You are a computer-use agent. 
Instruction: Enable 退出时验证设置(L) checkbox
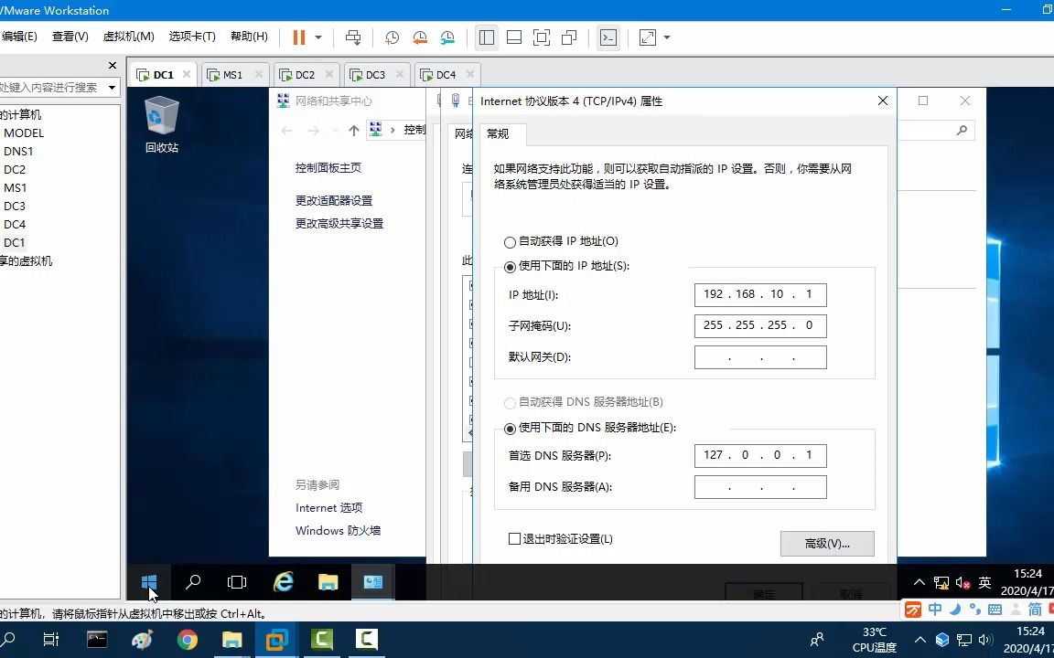click(x=515, y=538)
